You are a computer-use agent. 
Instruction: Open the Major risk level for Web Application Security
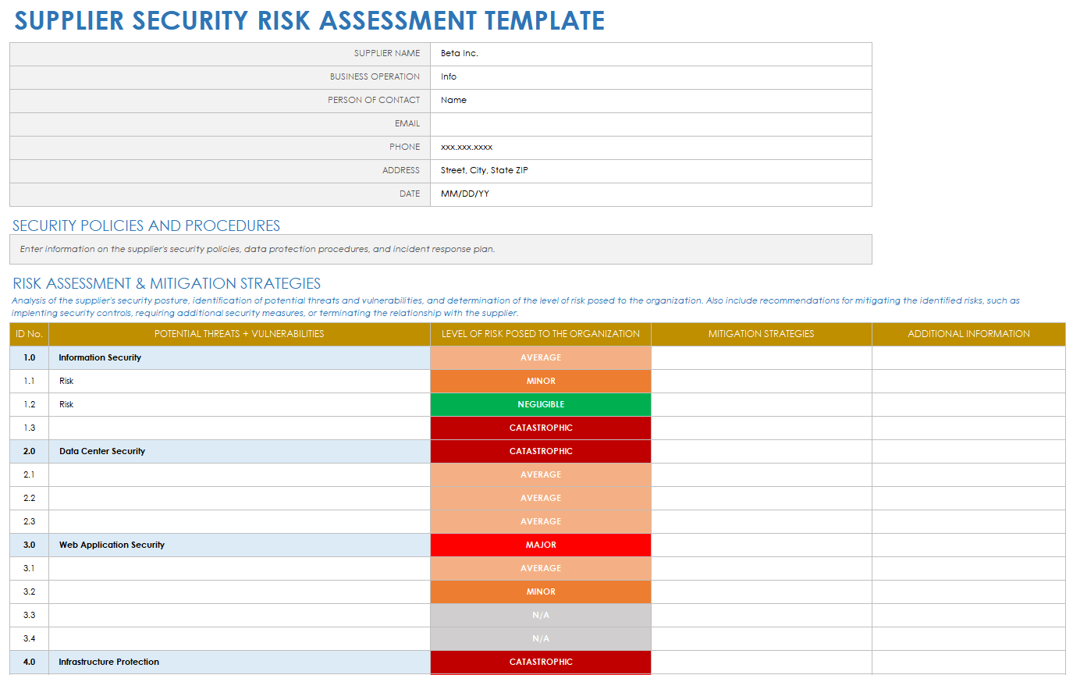tap(540, 545)
